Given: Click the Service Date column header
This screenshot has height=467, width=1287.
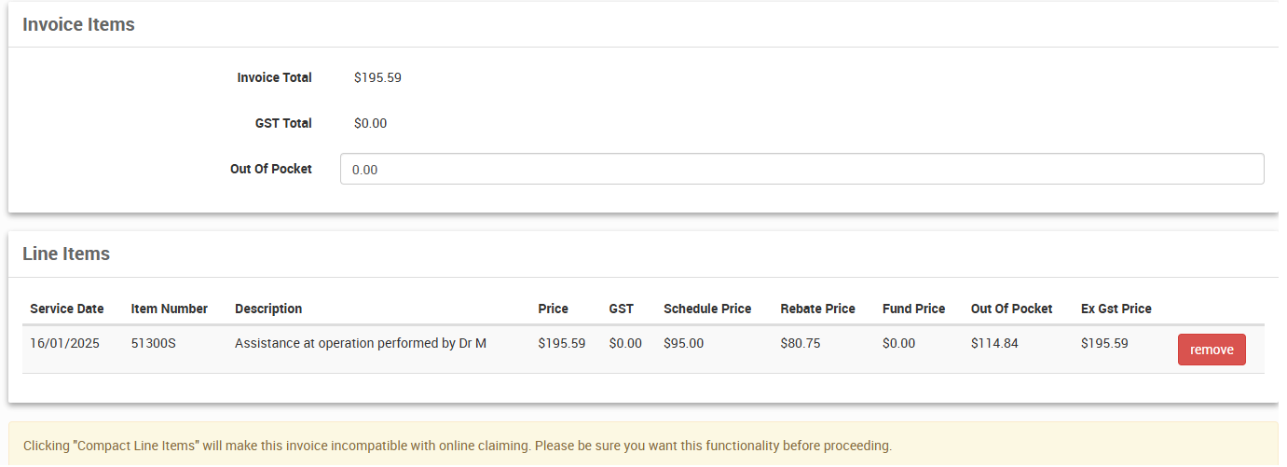Looking at the screenshot, I should [x=67, y=309].
